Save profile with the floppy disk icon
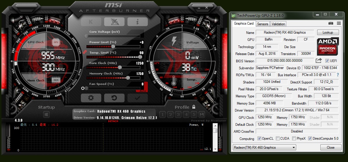This screenshot has width=348, height=162. [x=202, y=114]
